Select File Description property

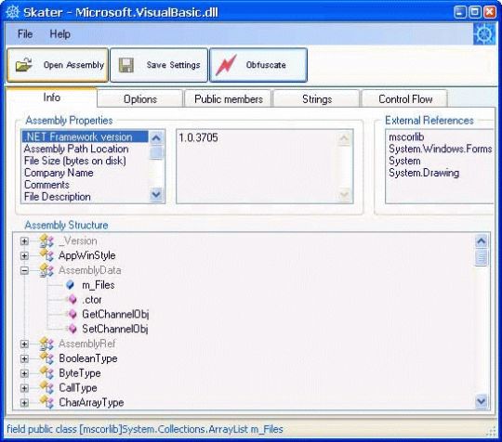click(x=58, y=196)
